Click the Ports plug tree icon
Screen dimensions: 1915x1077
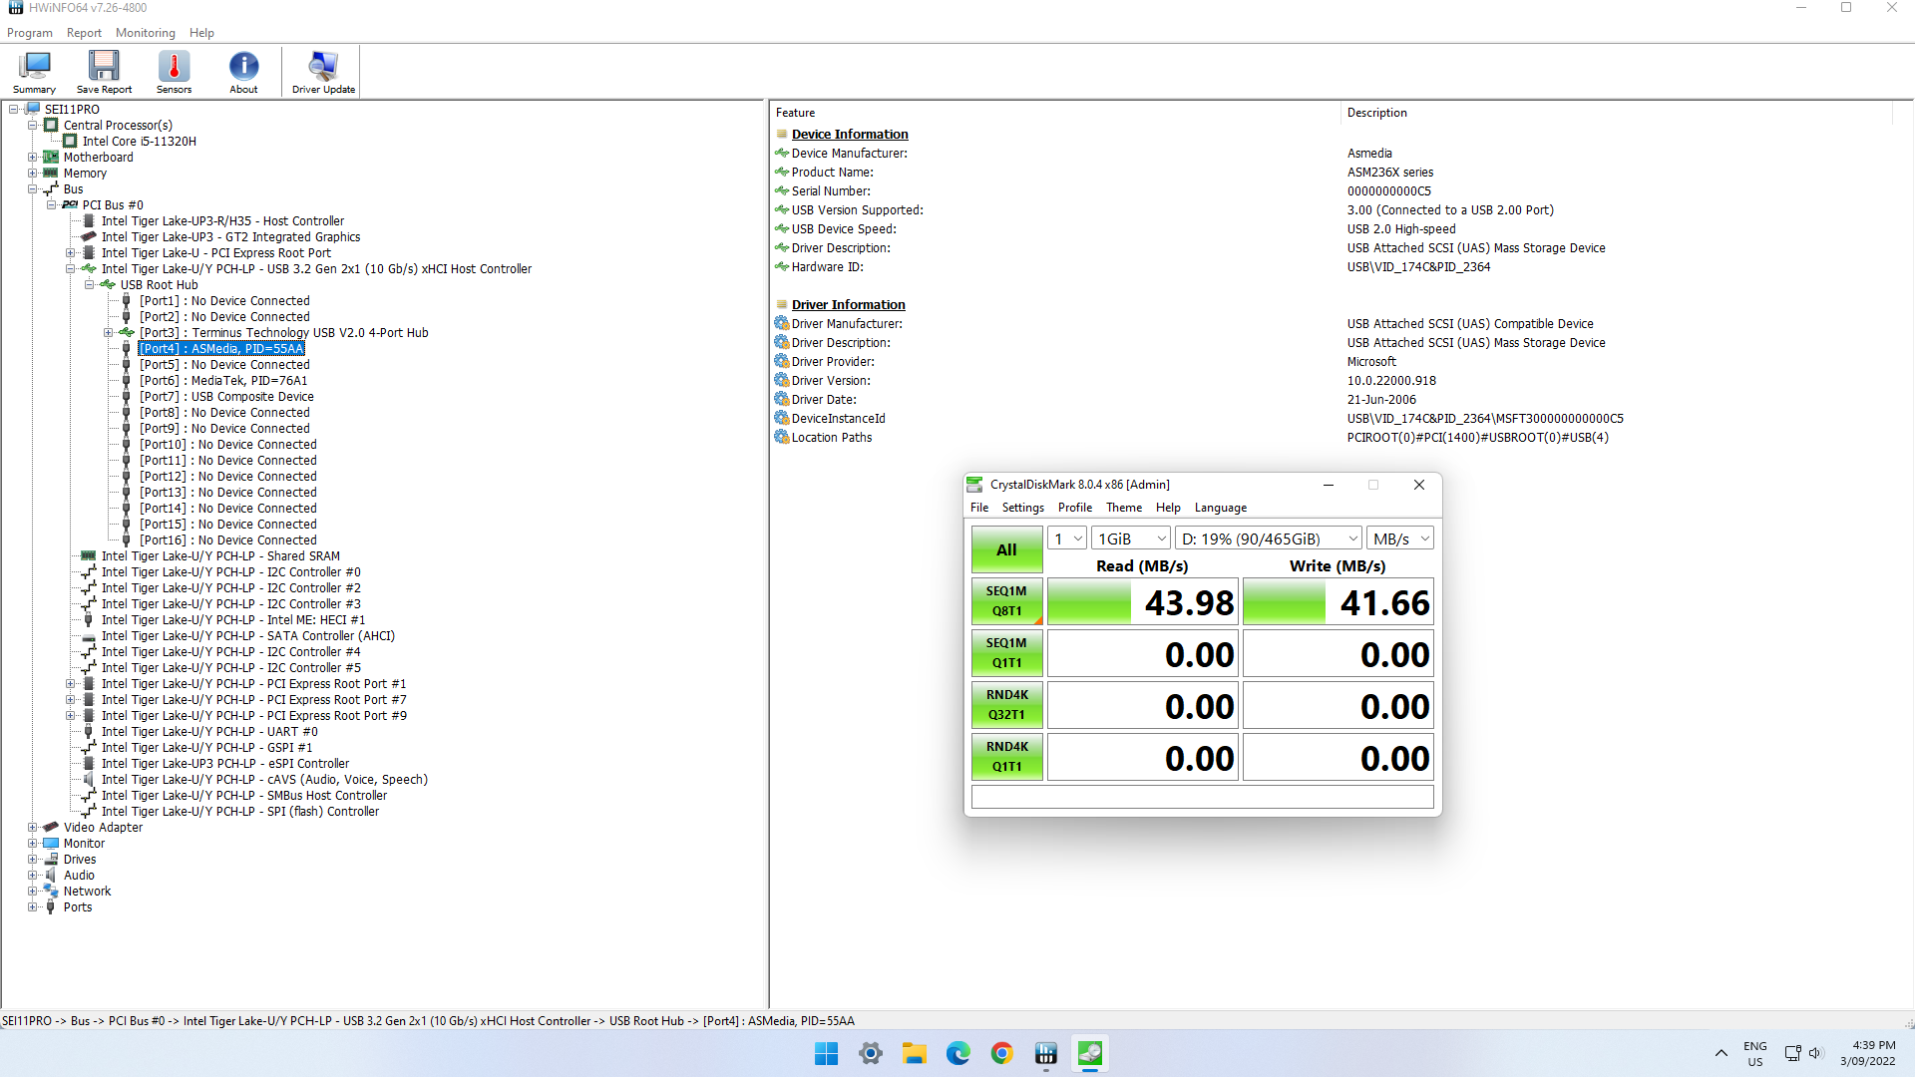click(51, 907)
